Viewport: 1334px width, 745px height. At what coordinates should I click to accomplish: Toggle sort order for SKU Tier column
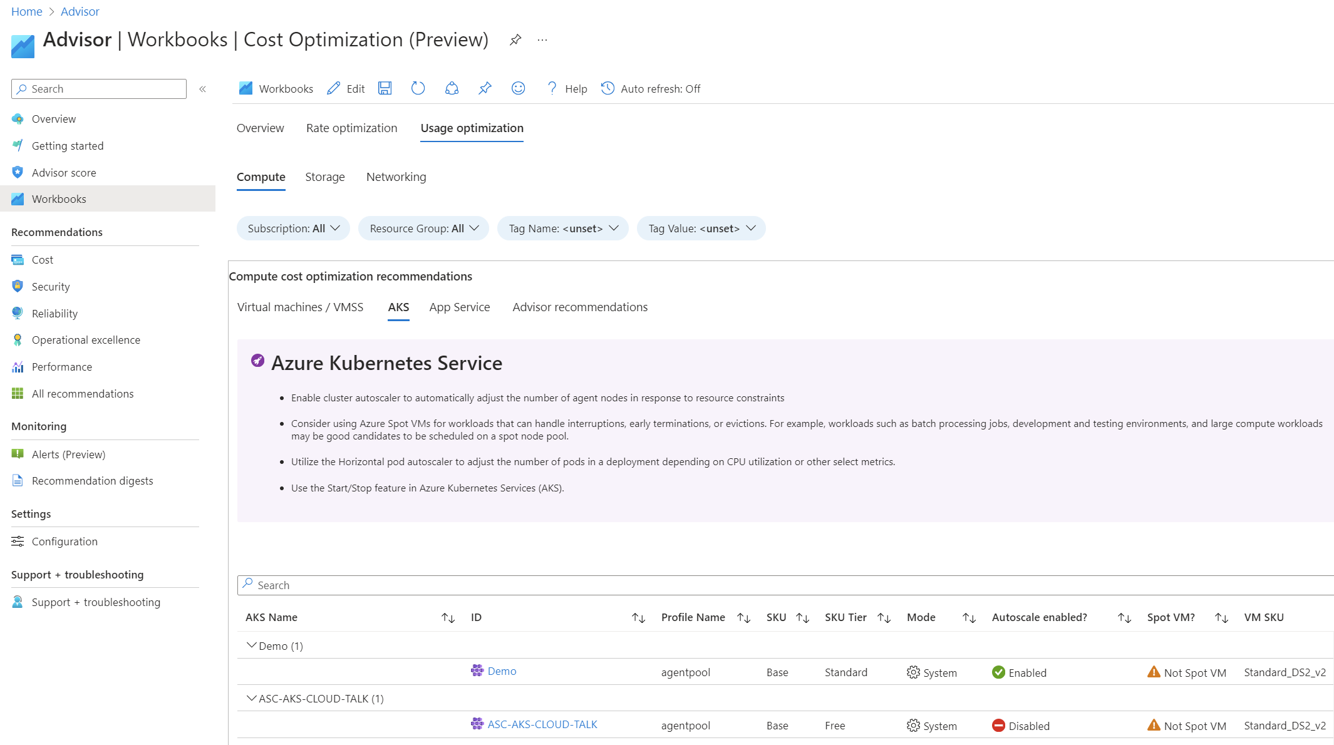click(x=884, y=617)
